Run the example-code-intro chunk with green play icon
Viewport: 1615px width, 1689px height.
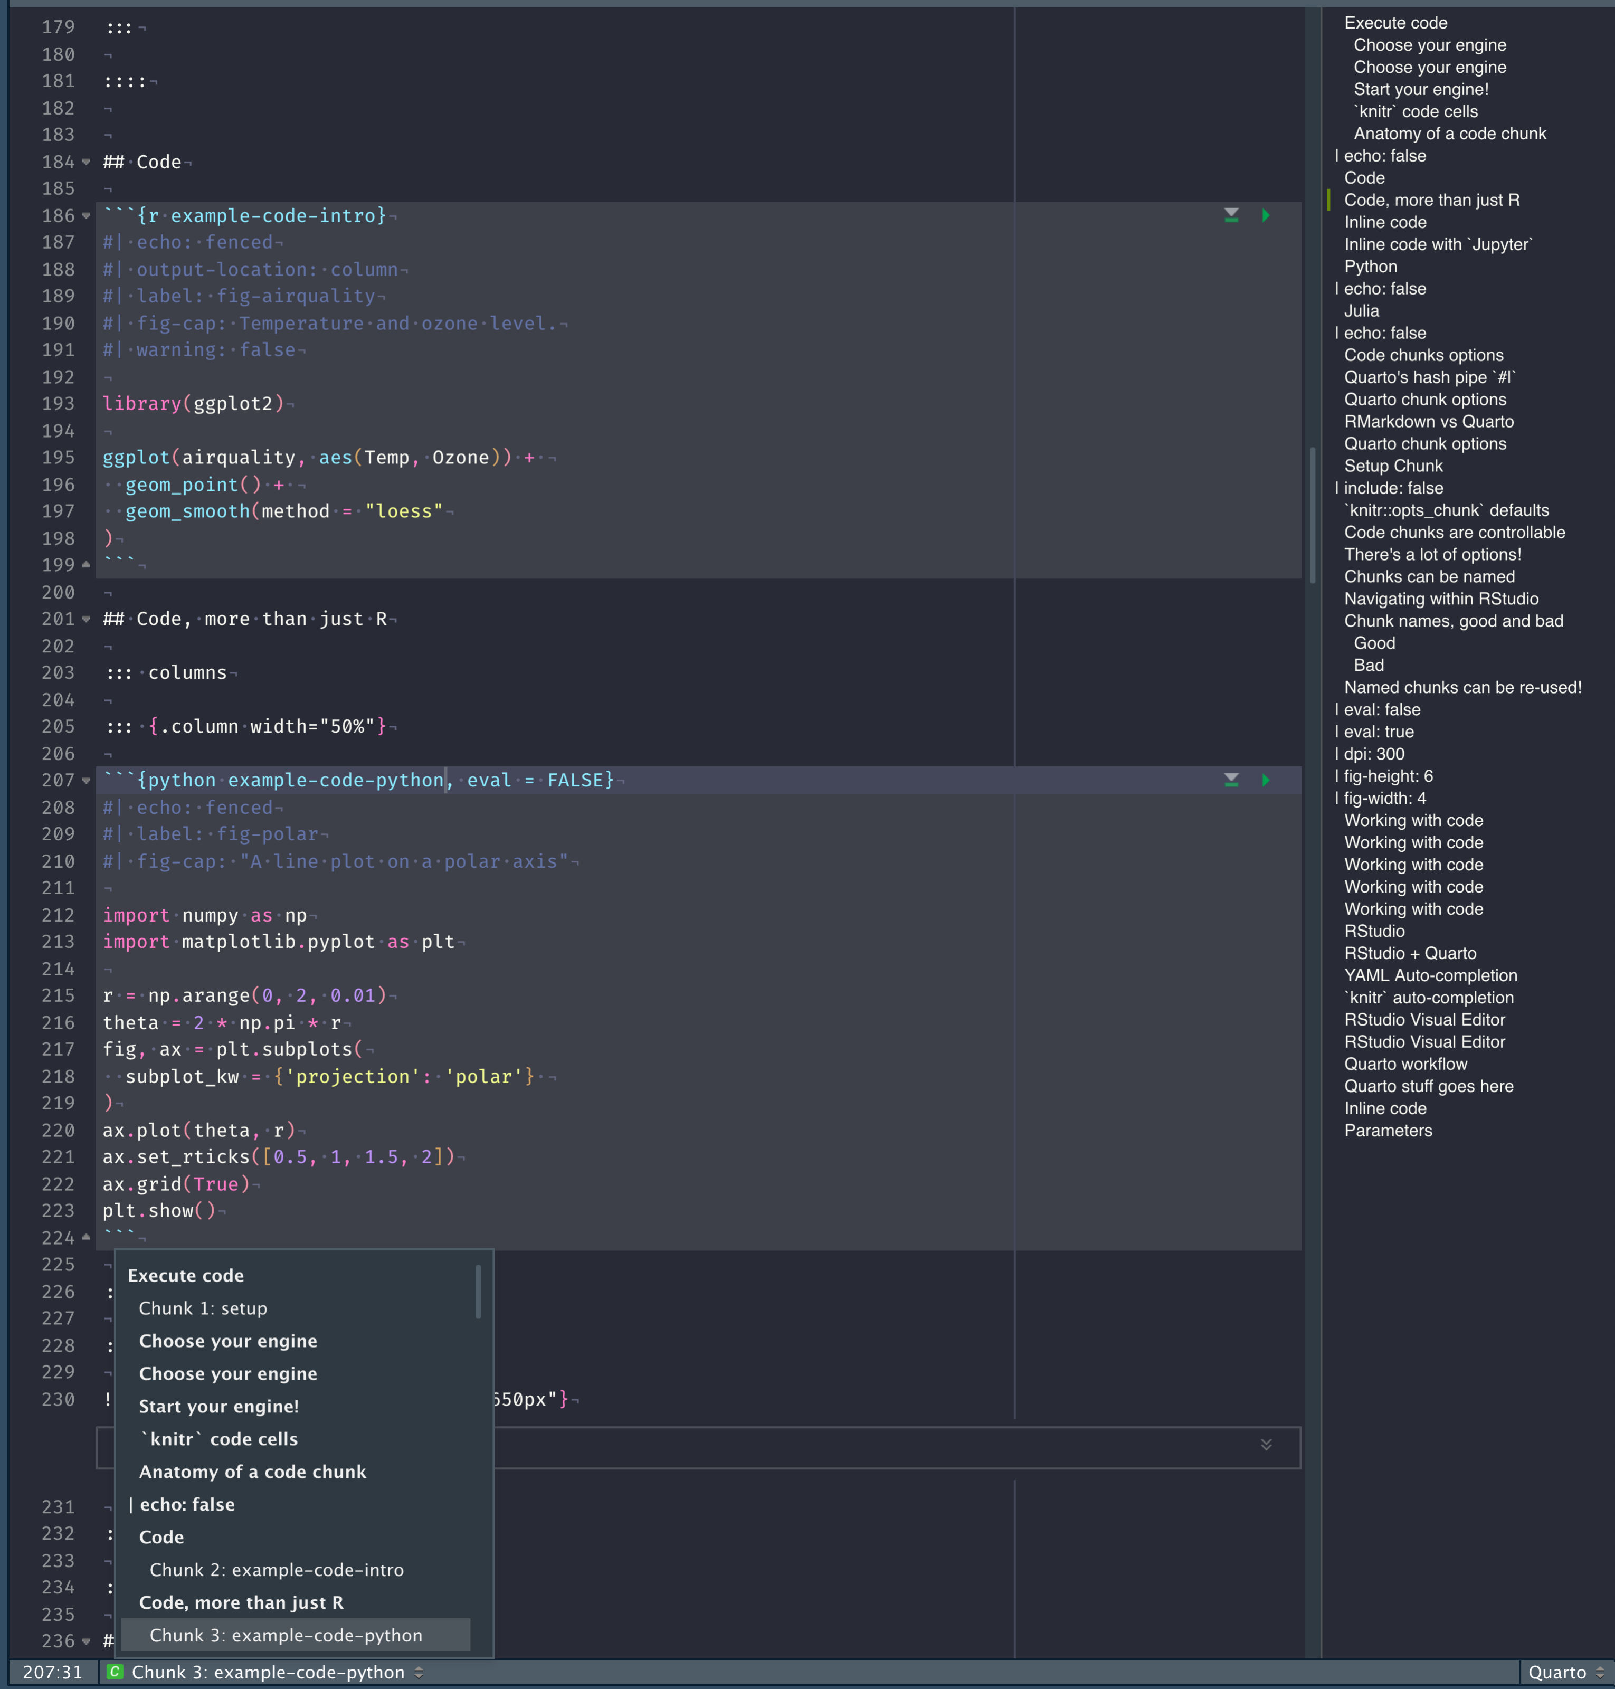(1266, 215)
